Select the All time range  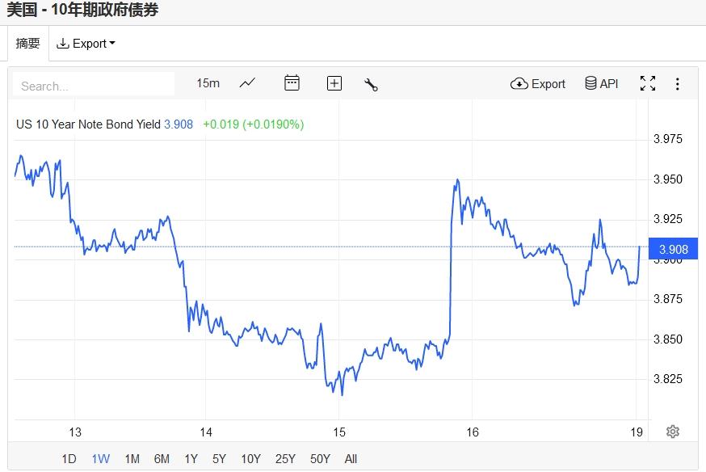351,459
